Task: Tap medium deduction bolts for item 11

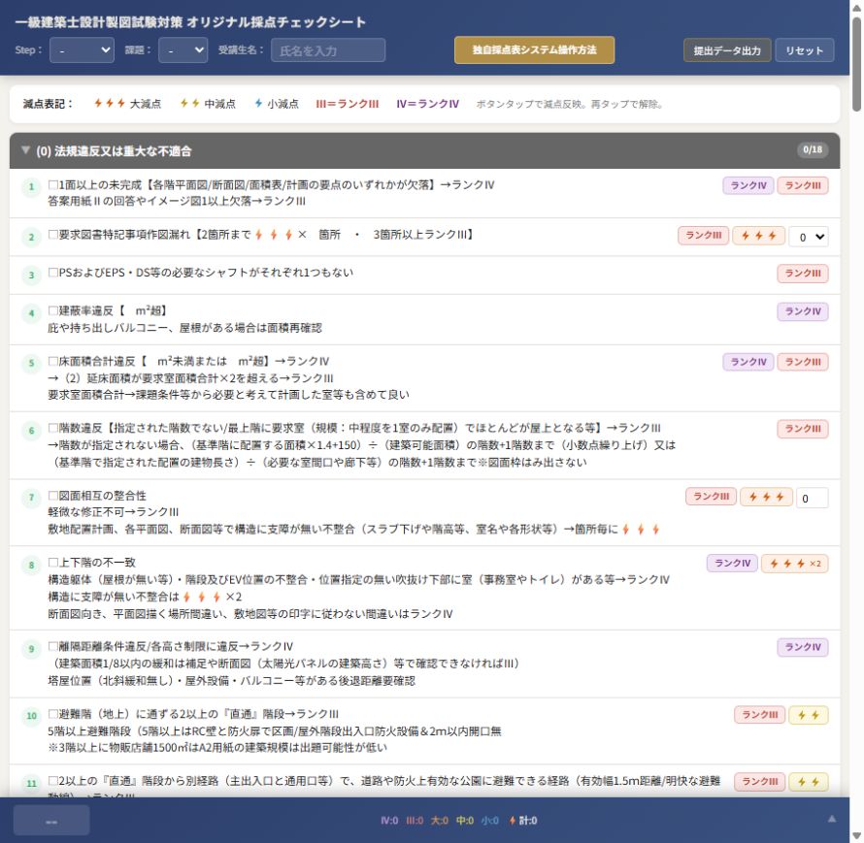Action: 809,781
